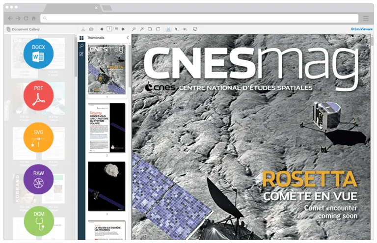377x243 pixels.
Task: Focus the browser address bar
Action: pos(199,18)
